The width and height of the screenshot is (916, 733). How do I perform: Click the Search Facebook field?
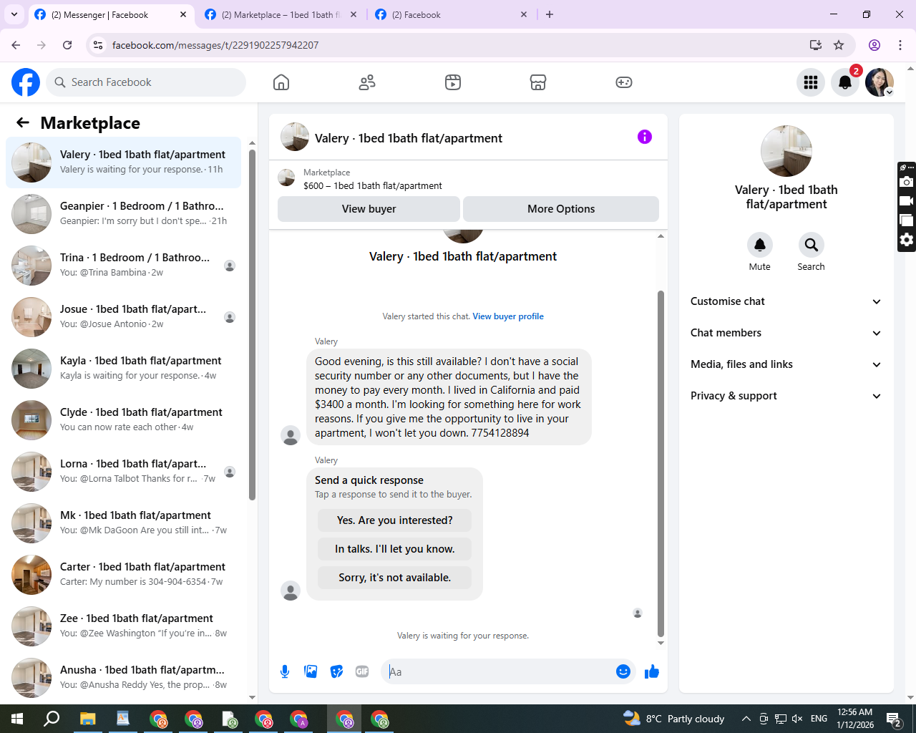pyautogui.click(x=146, y=82)
